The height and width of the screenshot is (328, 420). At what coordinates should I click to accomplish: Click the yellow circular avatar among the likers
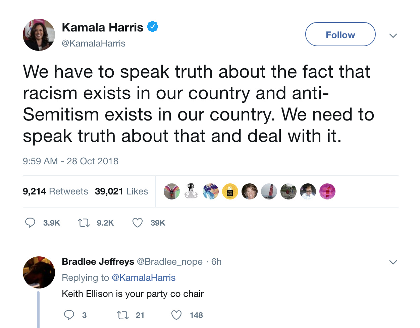point(230,191)
